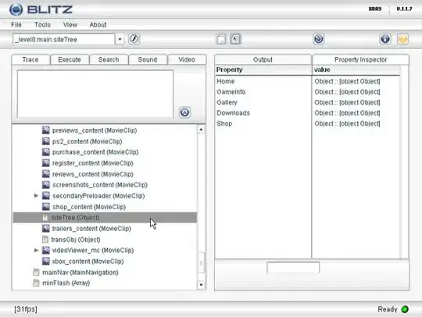Select the Gallery property row
The width and height of the screenshot is (422, 317).
click(x=307, y=102)
